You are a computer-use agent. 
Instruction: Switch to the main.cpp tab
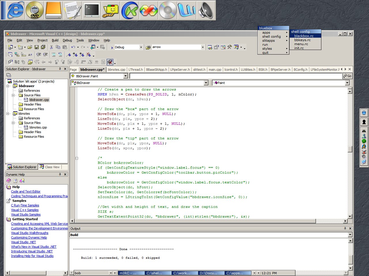215,70
